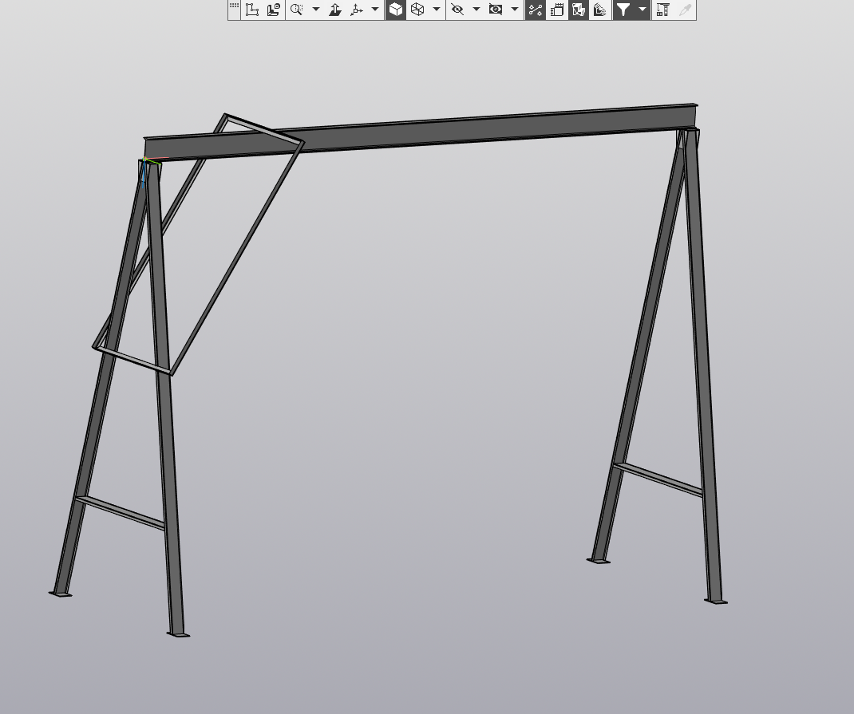Click the toolbar grip handle
The height and width of the screenshot is (714, 854).
[x=234, y=6]
